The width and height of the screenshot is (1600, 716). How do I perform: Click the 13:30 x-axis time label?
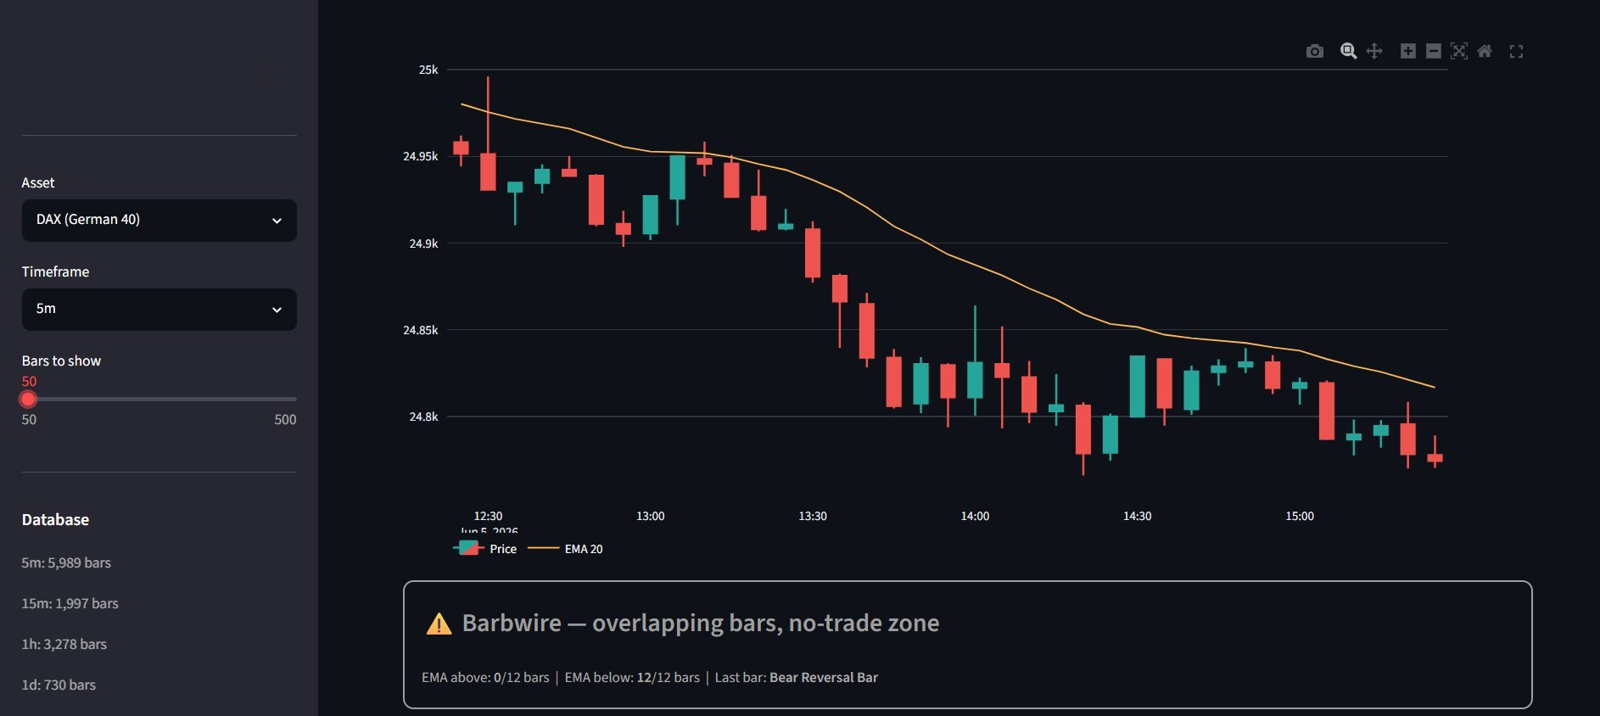point(813,516)
